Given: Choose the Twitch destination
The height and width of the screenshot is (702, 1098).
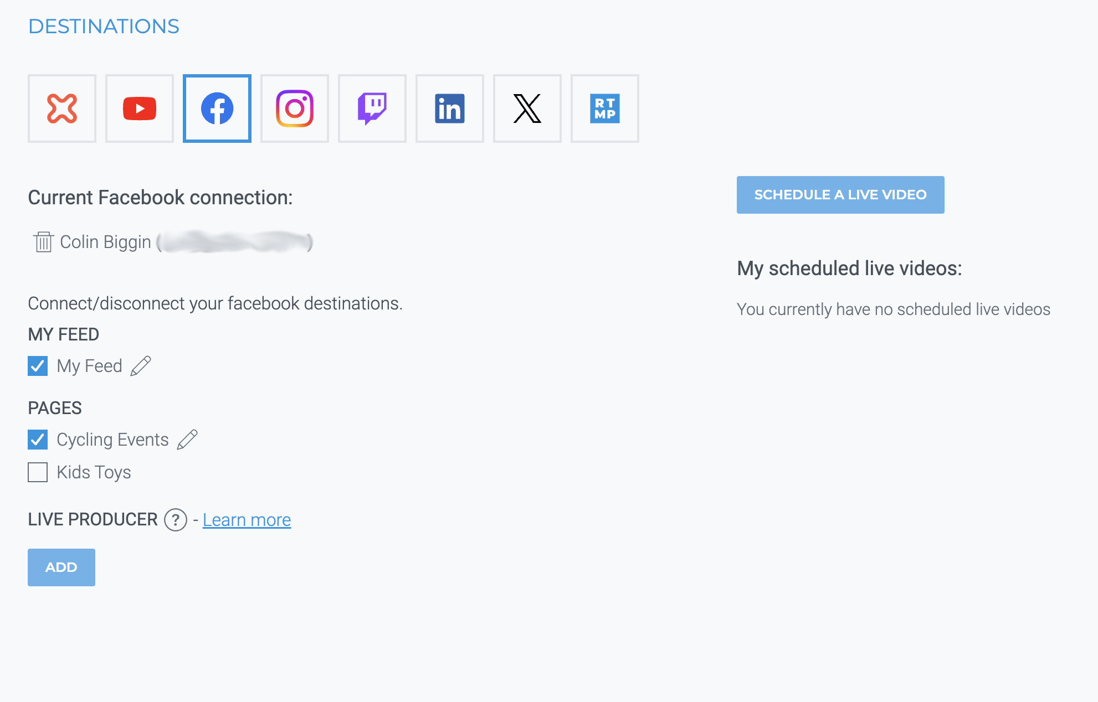Looking at the screenshot, I should (x=372, y=109).
